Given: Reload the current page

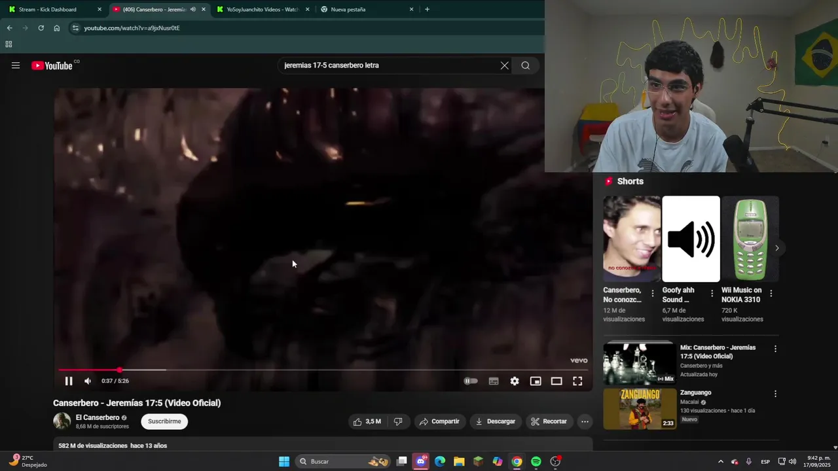Looking at the screenshot, I should [41, 28].
